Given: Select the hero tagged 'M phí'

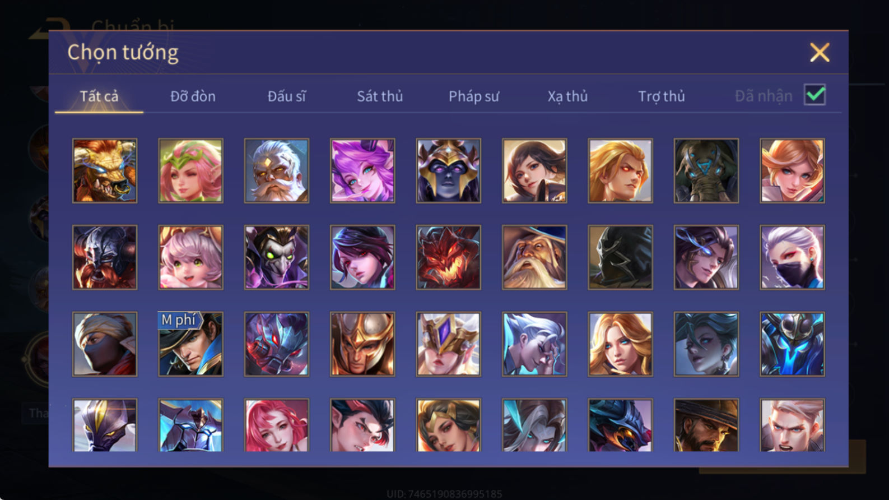Looking at the screenshot, I should 191,344.
